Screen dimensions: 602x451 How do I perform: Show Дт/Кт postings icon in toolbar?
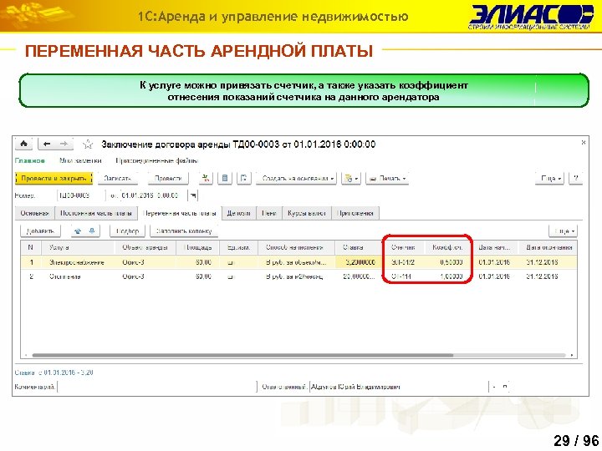point(206,178)
